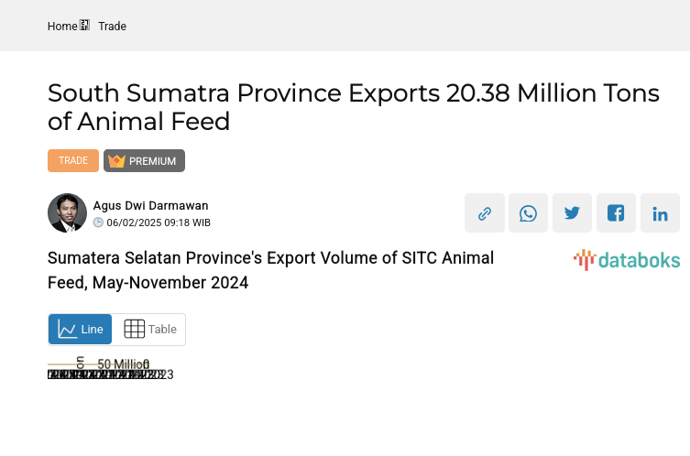Click the 06/02/2025 09:18 WIB timestamp

159,223
